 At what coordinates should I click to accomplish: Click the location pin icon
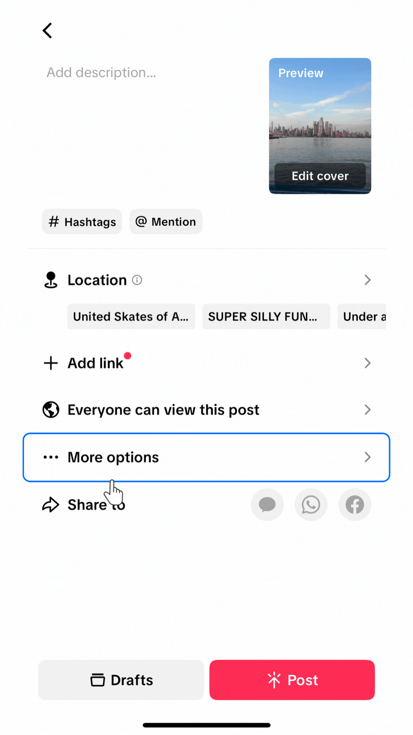click(x=50, y=280)
